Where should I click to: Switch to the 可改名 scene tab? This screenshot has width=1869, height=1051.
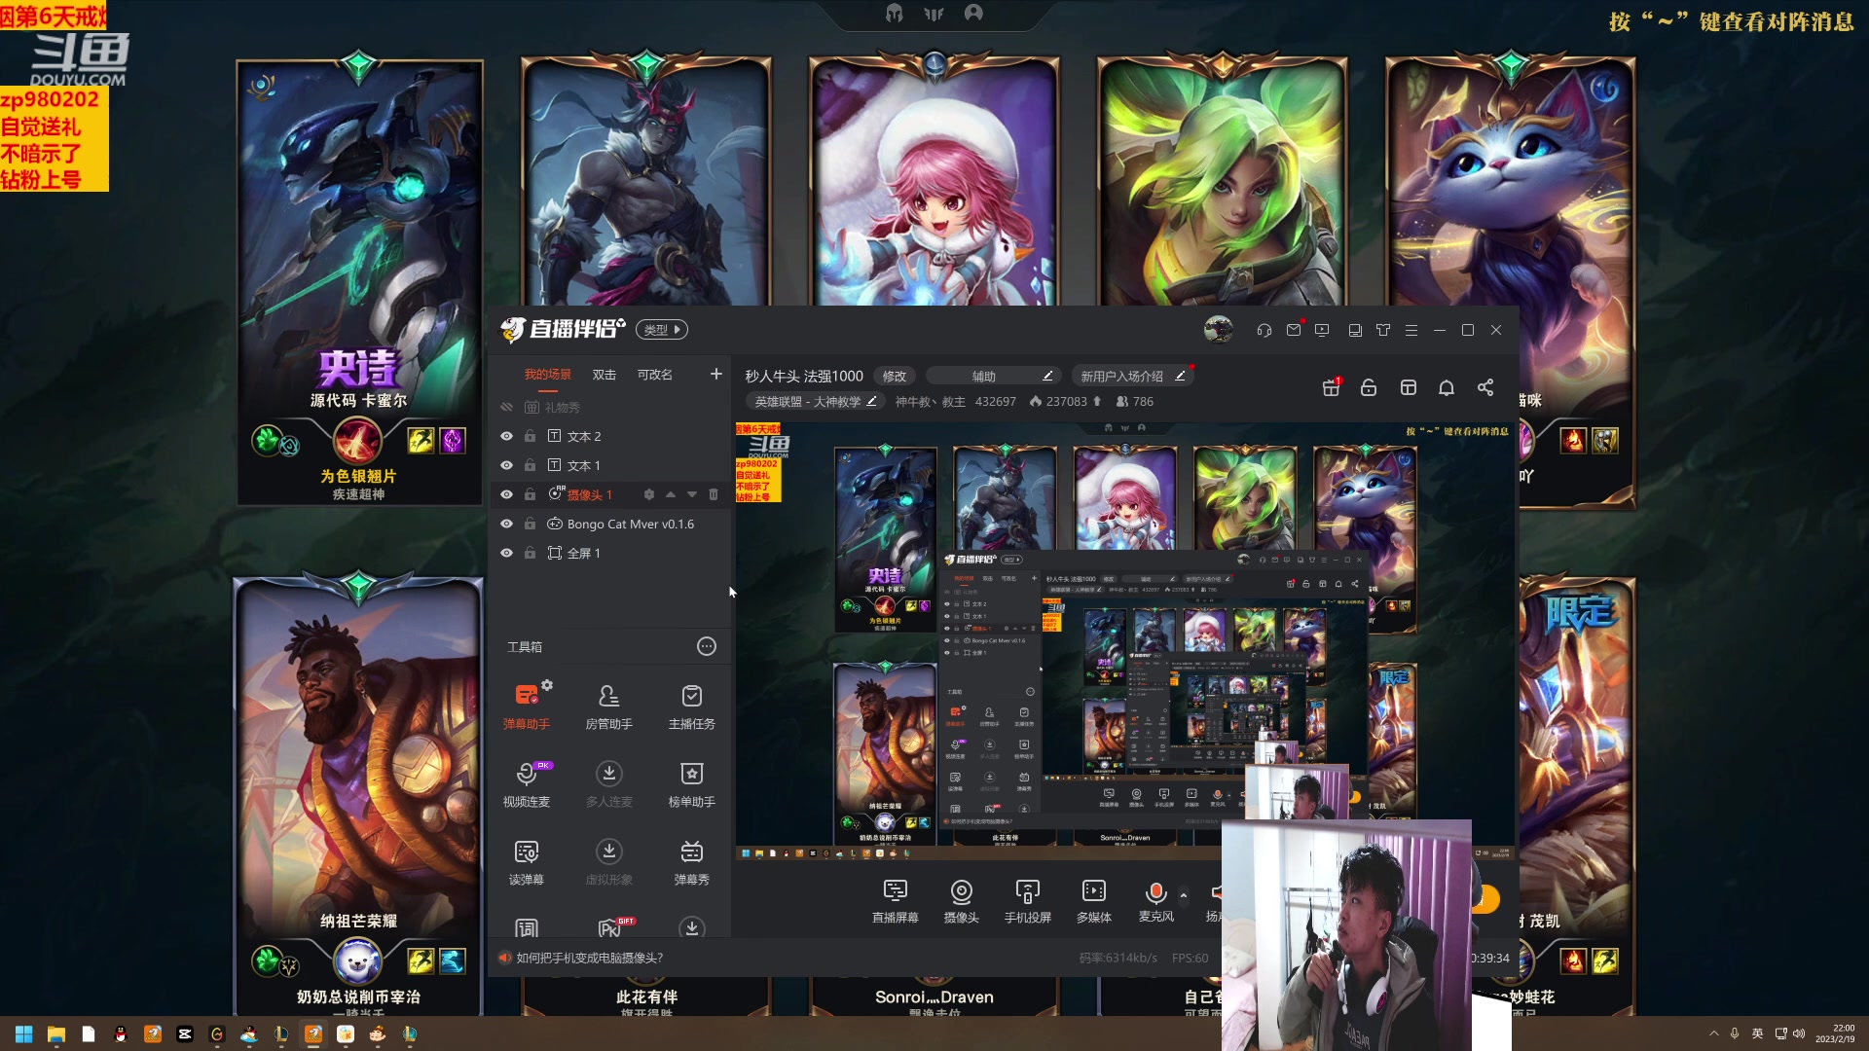(x=654, y=375)
